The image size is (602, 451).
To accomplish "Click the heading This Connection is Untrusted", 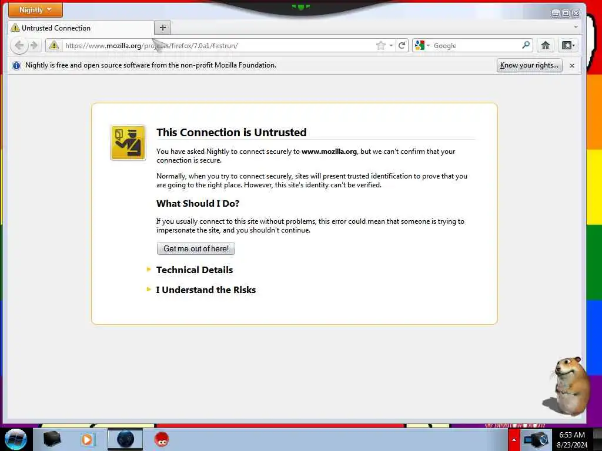I will [x=232, y=132].
